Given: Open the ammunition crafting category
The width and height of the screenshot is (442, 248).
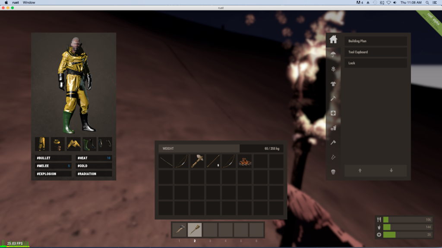Looking at the screenshot, I should (333, 157).
